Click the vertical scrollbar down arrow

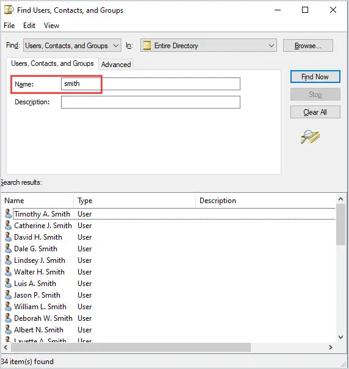pyautogui.click(x=340, y=337)
